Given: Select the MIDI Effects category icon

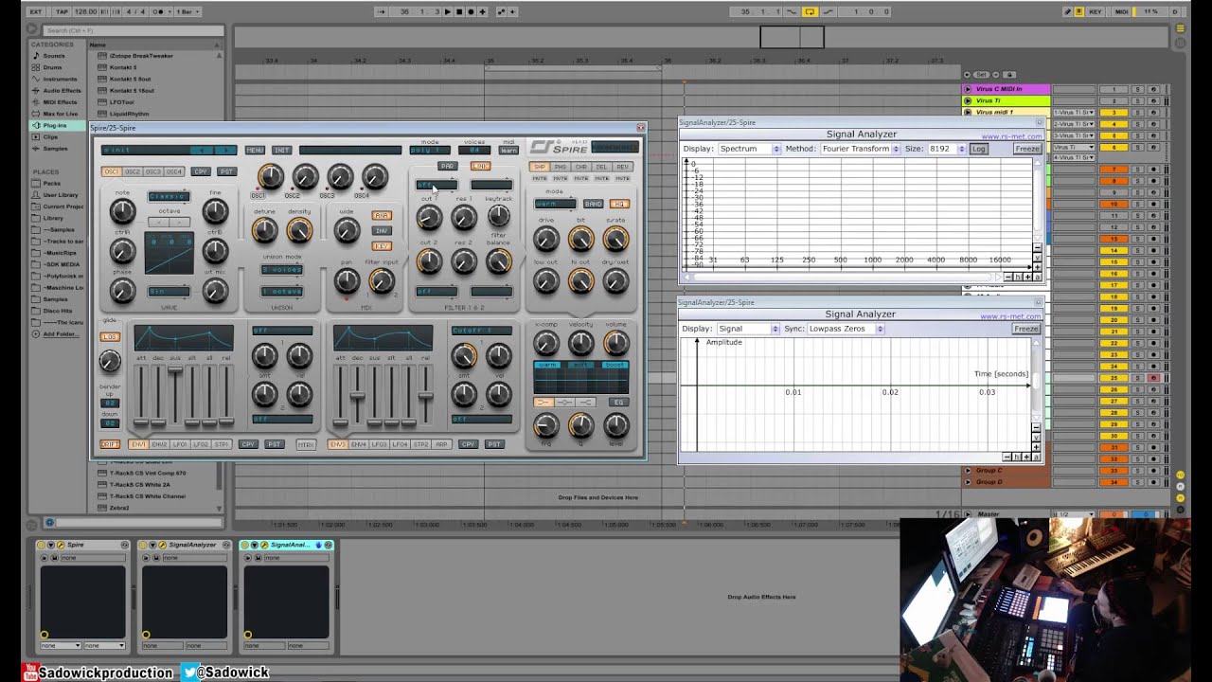Looking at the screenshot, I should [36, 102].
